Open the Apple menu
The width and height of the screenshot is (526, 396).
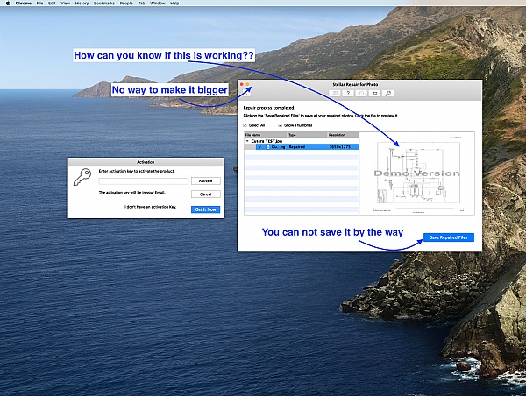(6, 4)
